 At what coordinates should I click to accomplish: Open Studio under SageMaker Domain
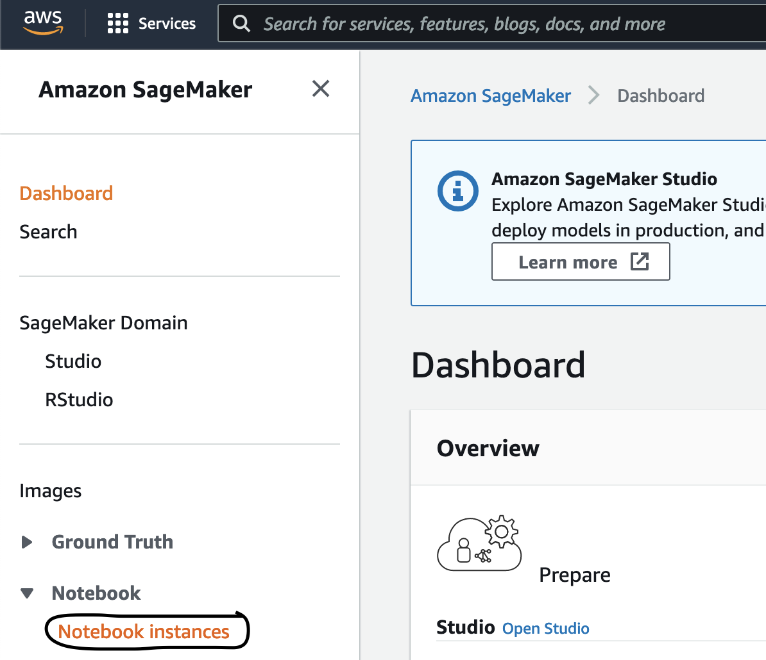pyautogui.click(x=73, y=361)
